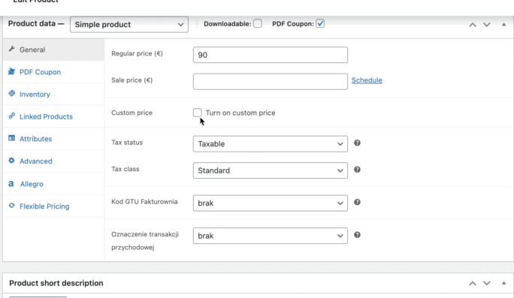Show help for Kod GTU Fakturownia
This screenshot has width=514, height=298.
(x=357, y=203)
